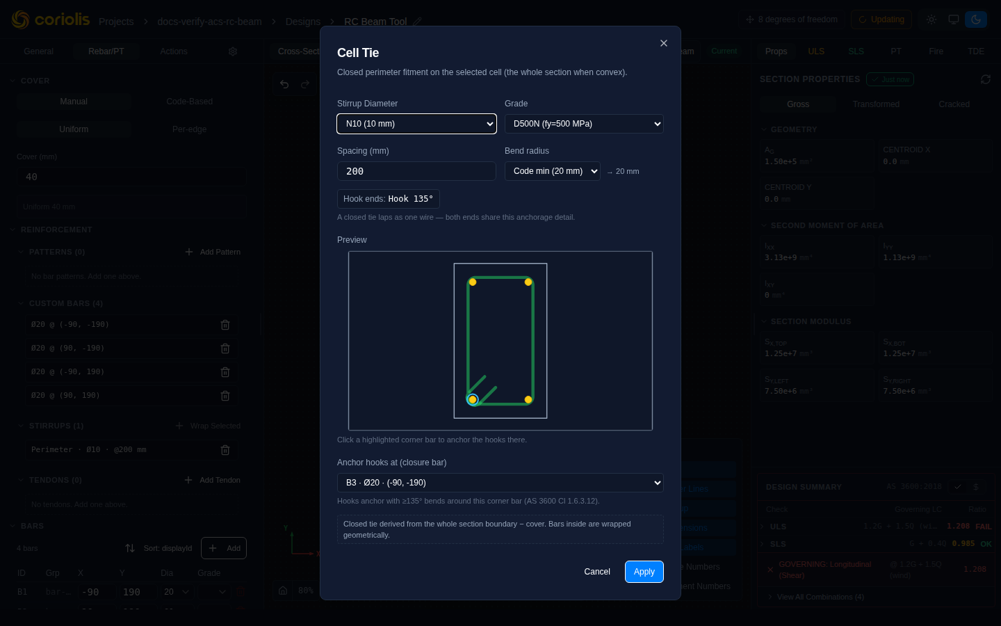
Task: Click the pencil icon to rename RC Beam Tool
Action: click(417, 22)
